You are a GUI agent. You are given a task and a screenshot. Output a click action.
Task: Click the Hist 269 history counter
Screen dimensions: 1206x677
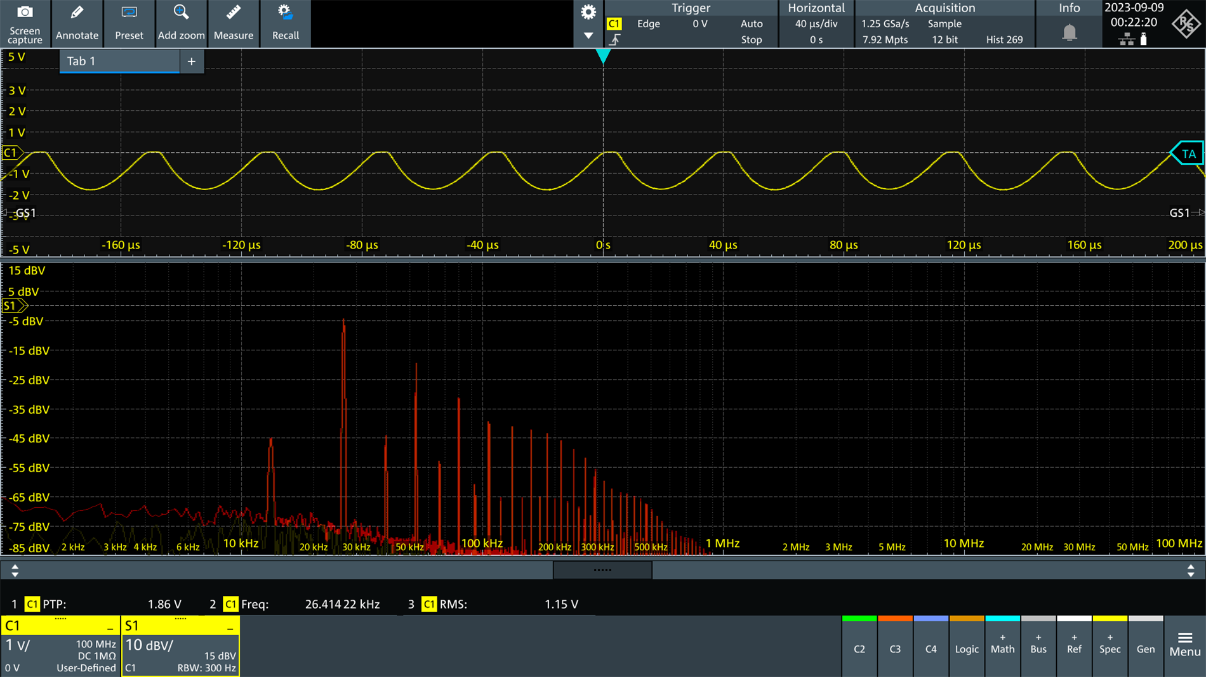(x=1004, y=39)
